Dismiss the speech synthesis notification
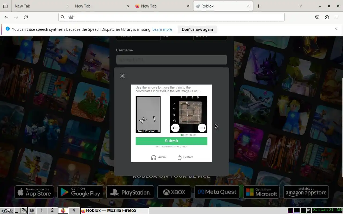This screenshot has width=343, height=214. [335, 29]
